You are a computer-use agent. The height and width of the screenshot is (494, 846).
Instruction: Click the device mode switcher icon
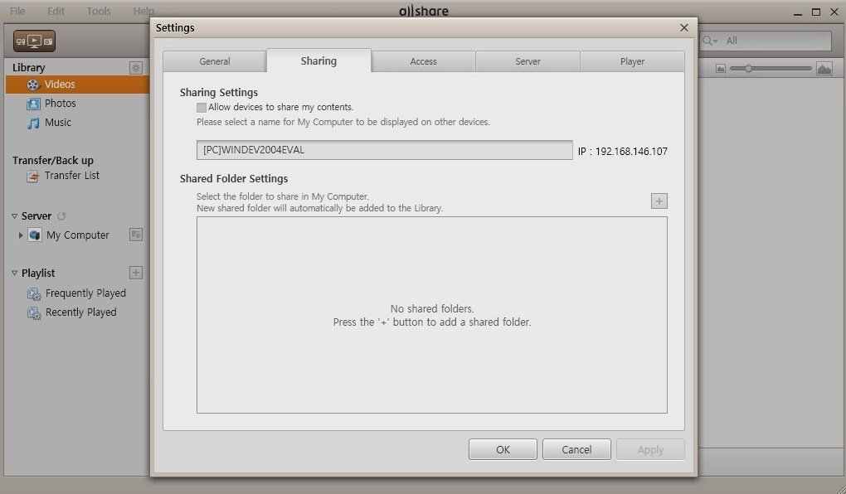(35, 41)
